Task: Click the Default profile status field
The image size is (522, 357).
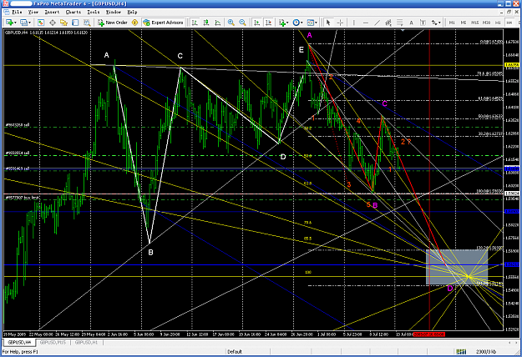Action: coord(235,352)
